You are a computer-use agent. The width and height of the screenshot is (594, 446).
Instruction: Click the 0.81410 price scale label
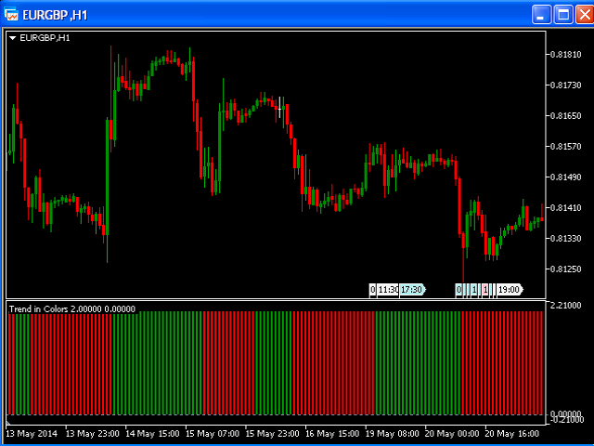(565, 208)
